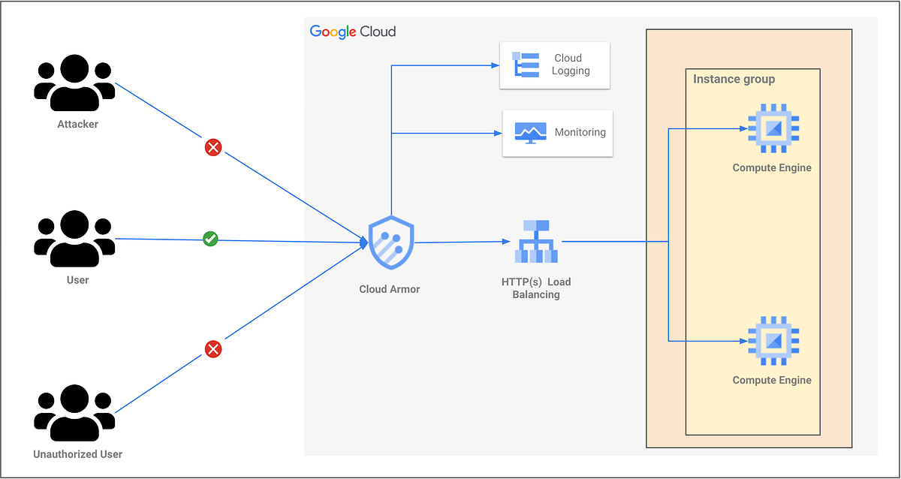Viewport: 901px width, 479px height.
Task: Click the red X blocking the Attacker
Action: 213,147
